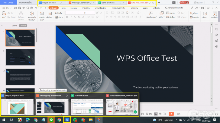The width and height of the screenshot is (220, 123).
Task: Switch to Slide Sorter grid view icon
Action: pyautogui.click(x=160, y=114)
